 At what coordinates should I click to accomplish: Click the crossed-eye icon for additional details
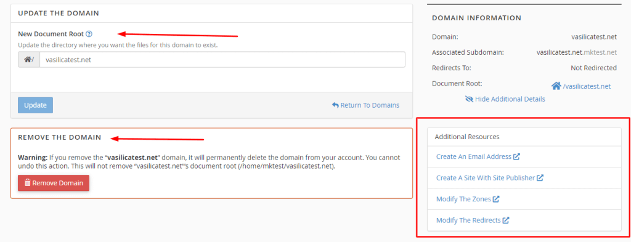coord(469,99)
